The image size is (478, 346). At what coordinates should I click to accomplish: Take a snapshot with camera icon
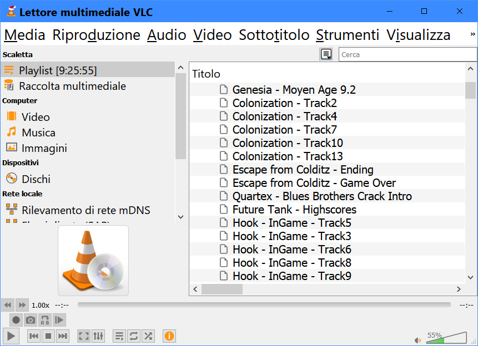pyautogui.click(x=30, y=320)
